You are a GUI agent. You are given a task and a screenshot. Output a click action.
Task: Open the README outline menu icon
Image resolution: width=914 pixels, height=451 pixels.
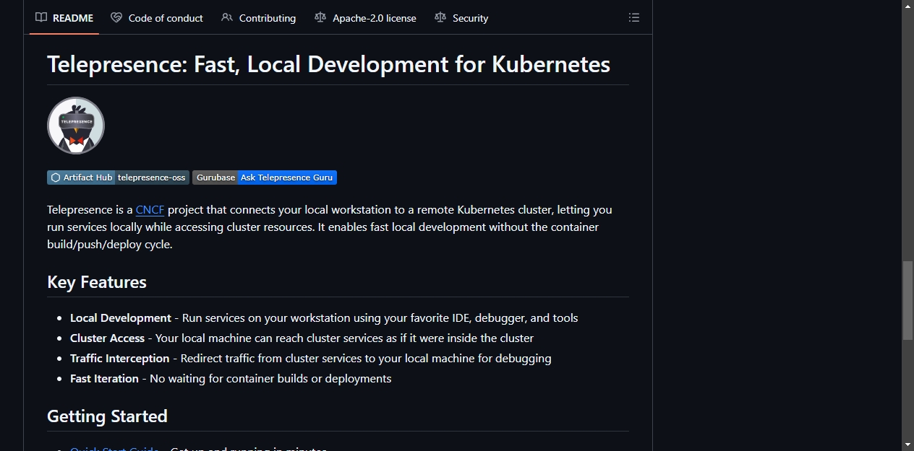coord(634,18)
